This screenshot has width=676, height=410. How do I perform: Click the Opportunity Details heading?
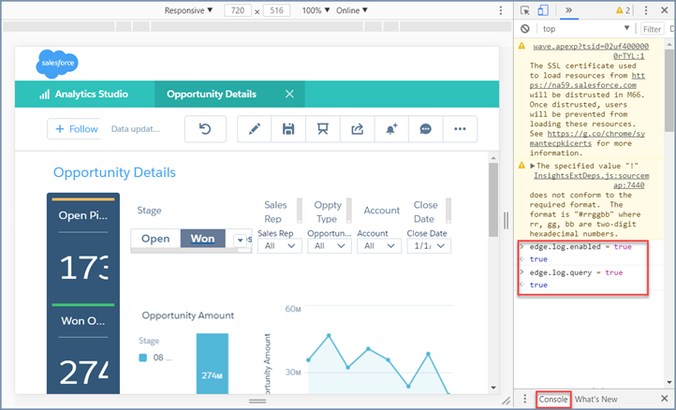click(114, 172)
